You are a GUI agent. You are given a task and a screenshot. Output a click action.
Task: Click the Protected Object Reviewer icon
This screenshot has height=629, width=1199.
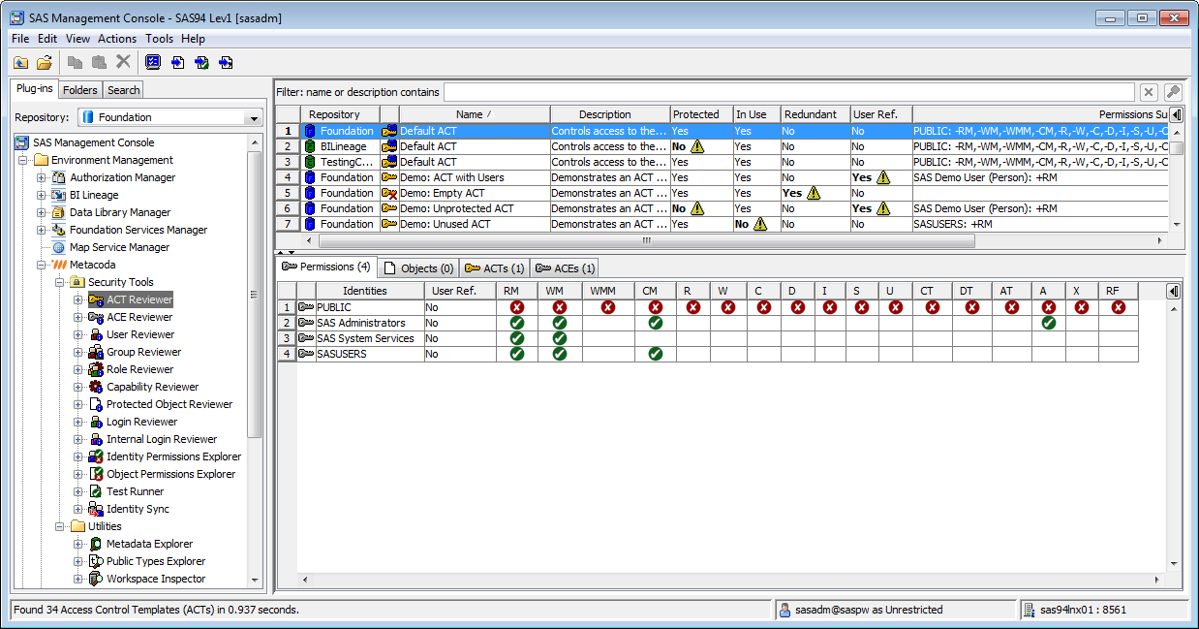coord(96,404)
